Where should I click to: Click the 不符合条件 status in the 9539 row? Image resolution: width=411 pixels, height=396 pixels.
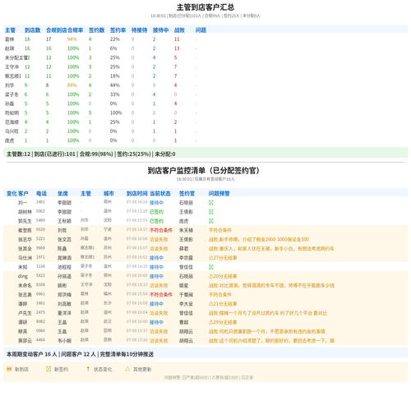161,230
